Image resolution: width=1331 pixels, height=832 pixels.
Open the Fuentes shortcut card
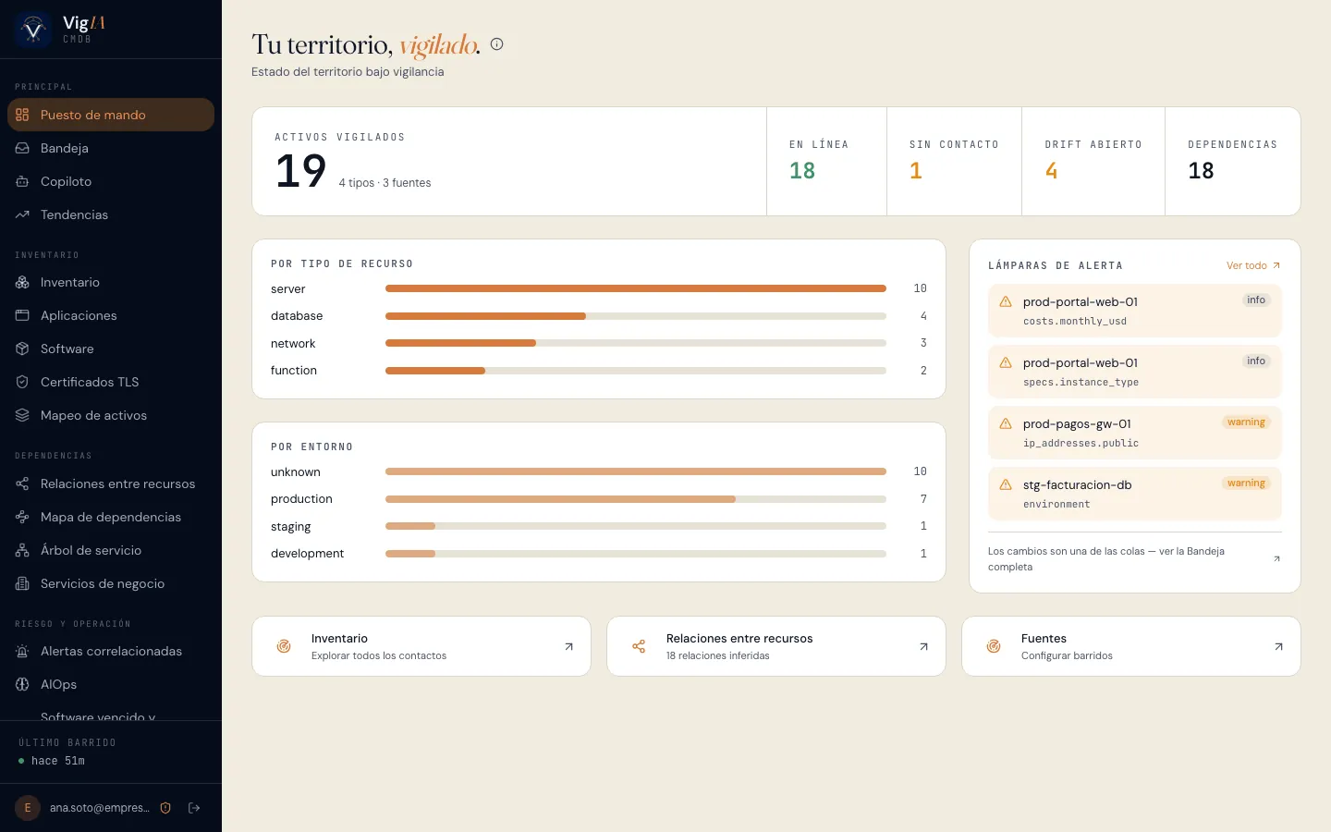click(x=1131, y=646)
